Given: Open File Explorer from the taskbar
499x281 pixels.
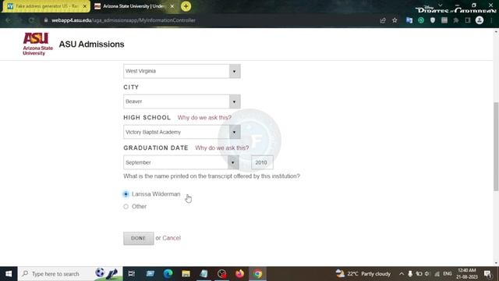Looking at the screenshot, I should (186, 274).
